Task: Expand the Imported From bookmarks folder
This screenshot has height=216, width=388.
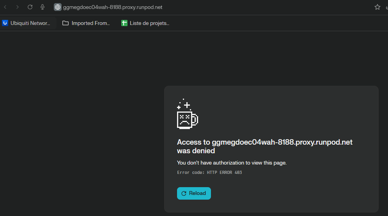Action: coord(90,23)
